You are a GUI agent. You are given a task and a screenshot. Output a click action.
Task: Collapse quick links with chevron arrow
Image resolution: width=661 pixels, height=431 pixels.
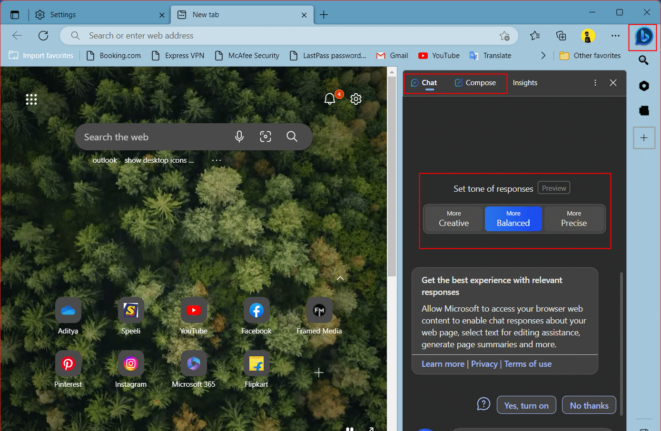point(340,278)
